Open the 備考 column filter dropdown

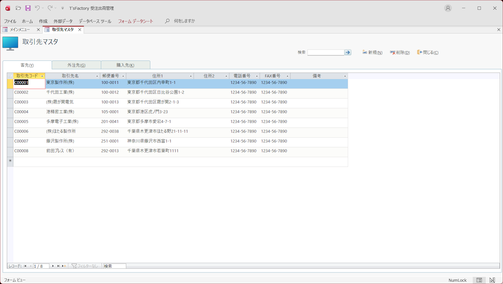point(345,76)
